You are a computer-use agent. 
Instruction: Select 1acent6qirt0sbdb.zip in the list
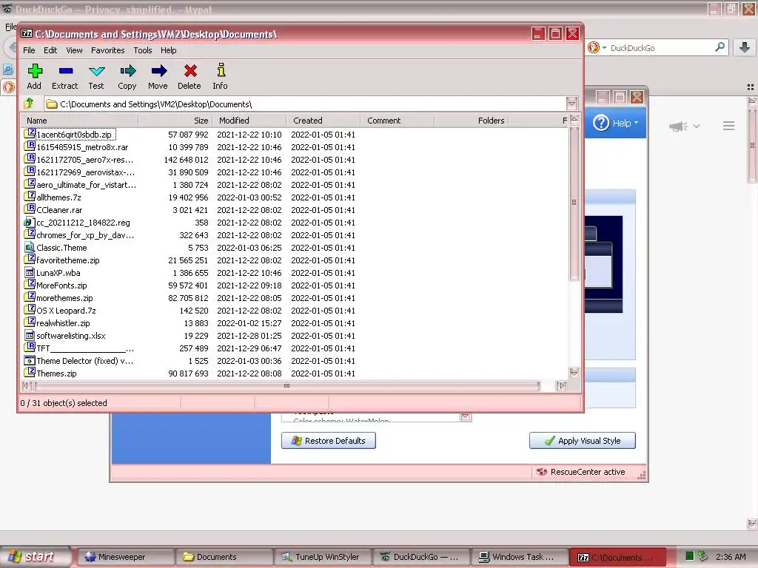click(74, 135)
